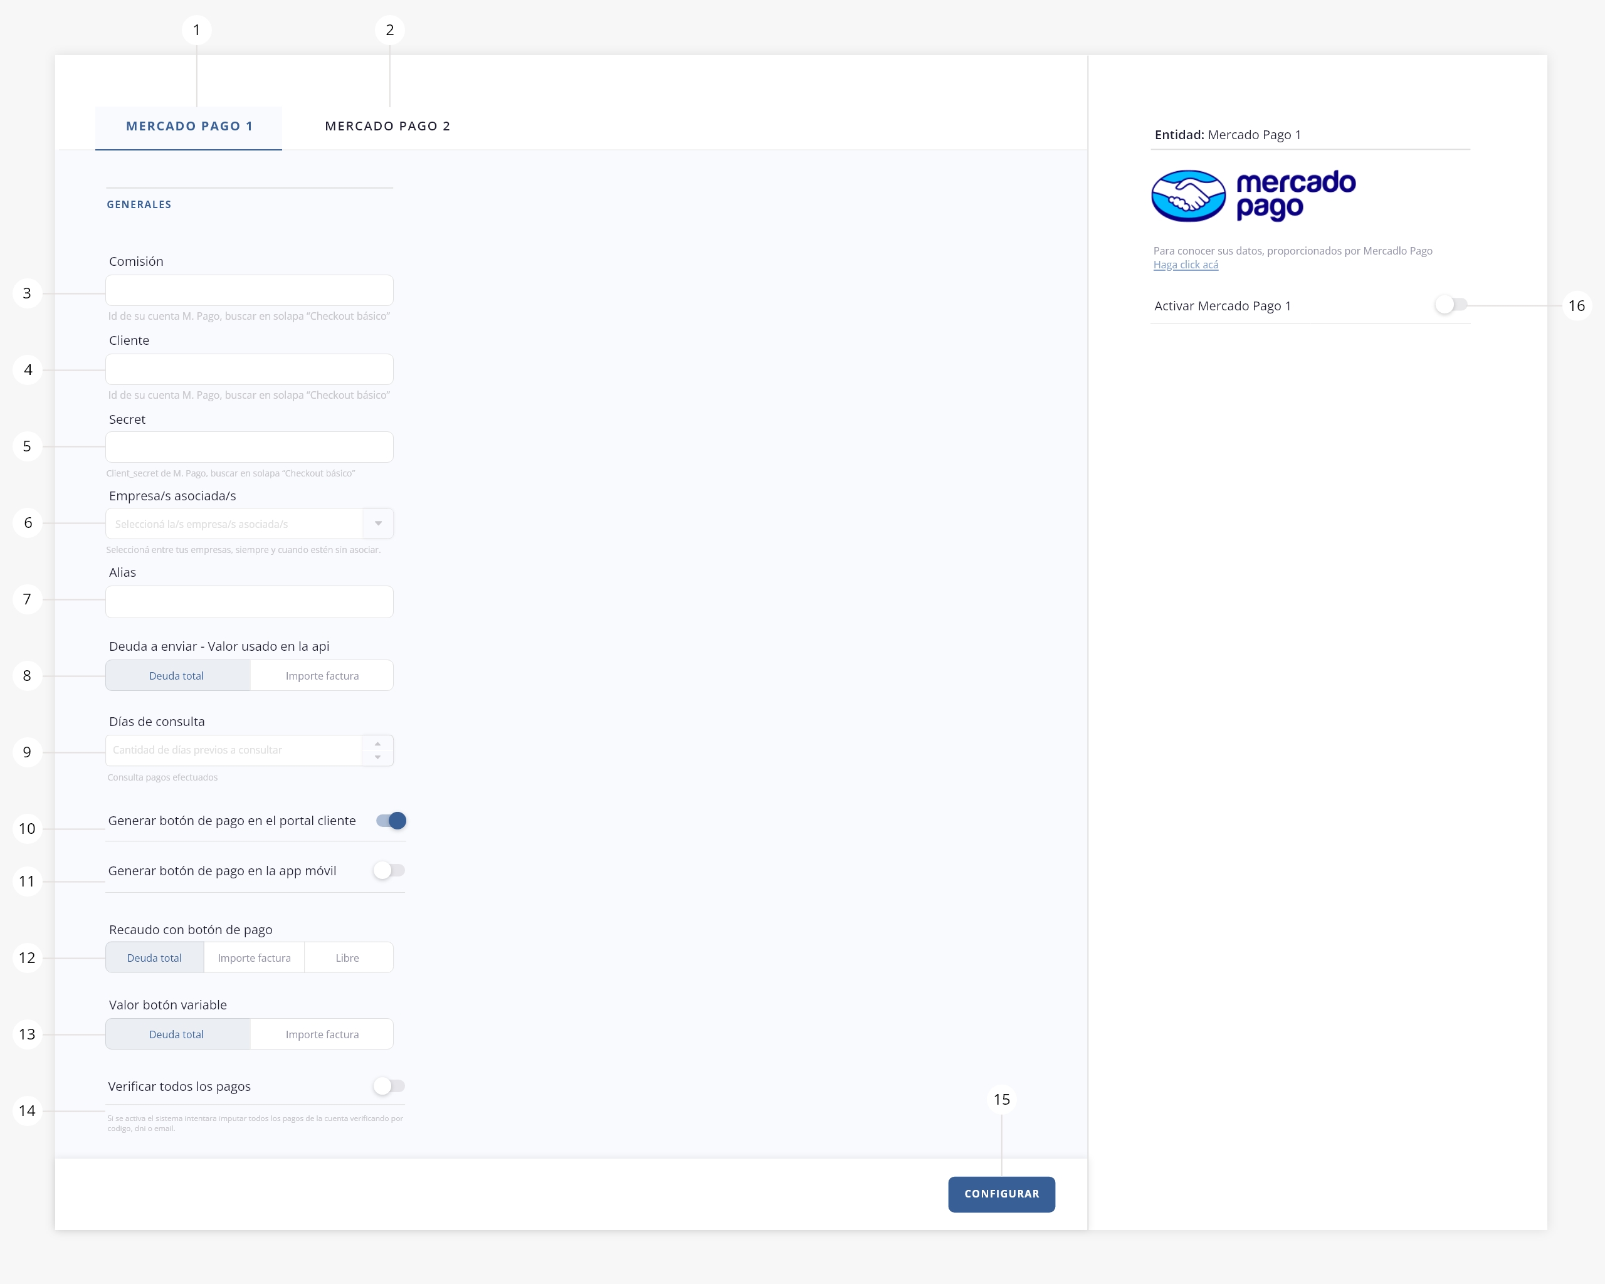Viewport: 1605px width, 1284px height.
Task: Pick Deuda total under Valor botón variable
Action: coord(177,1034)
